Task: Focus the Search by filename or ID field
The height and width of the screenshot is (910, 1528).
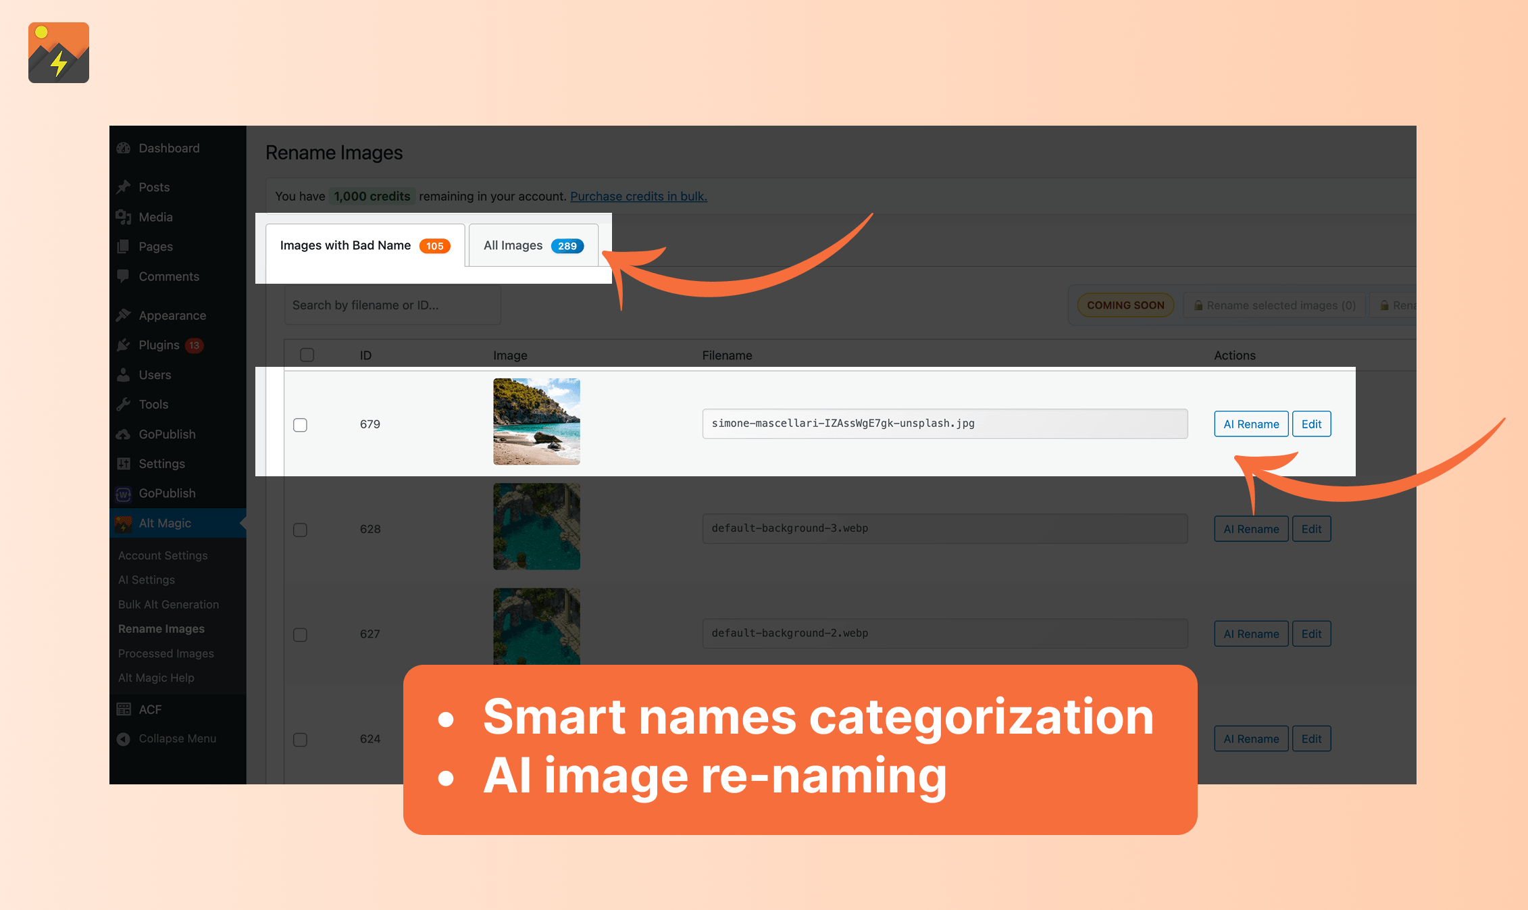Action: click(392, 305)
